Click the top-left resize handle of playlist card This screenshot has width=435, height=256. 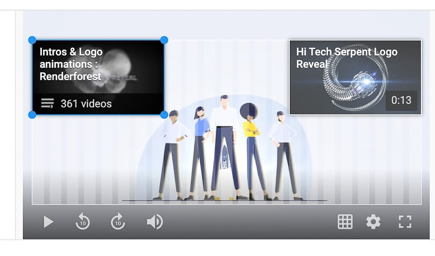(x=32, y=40)
